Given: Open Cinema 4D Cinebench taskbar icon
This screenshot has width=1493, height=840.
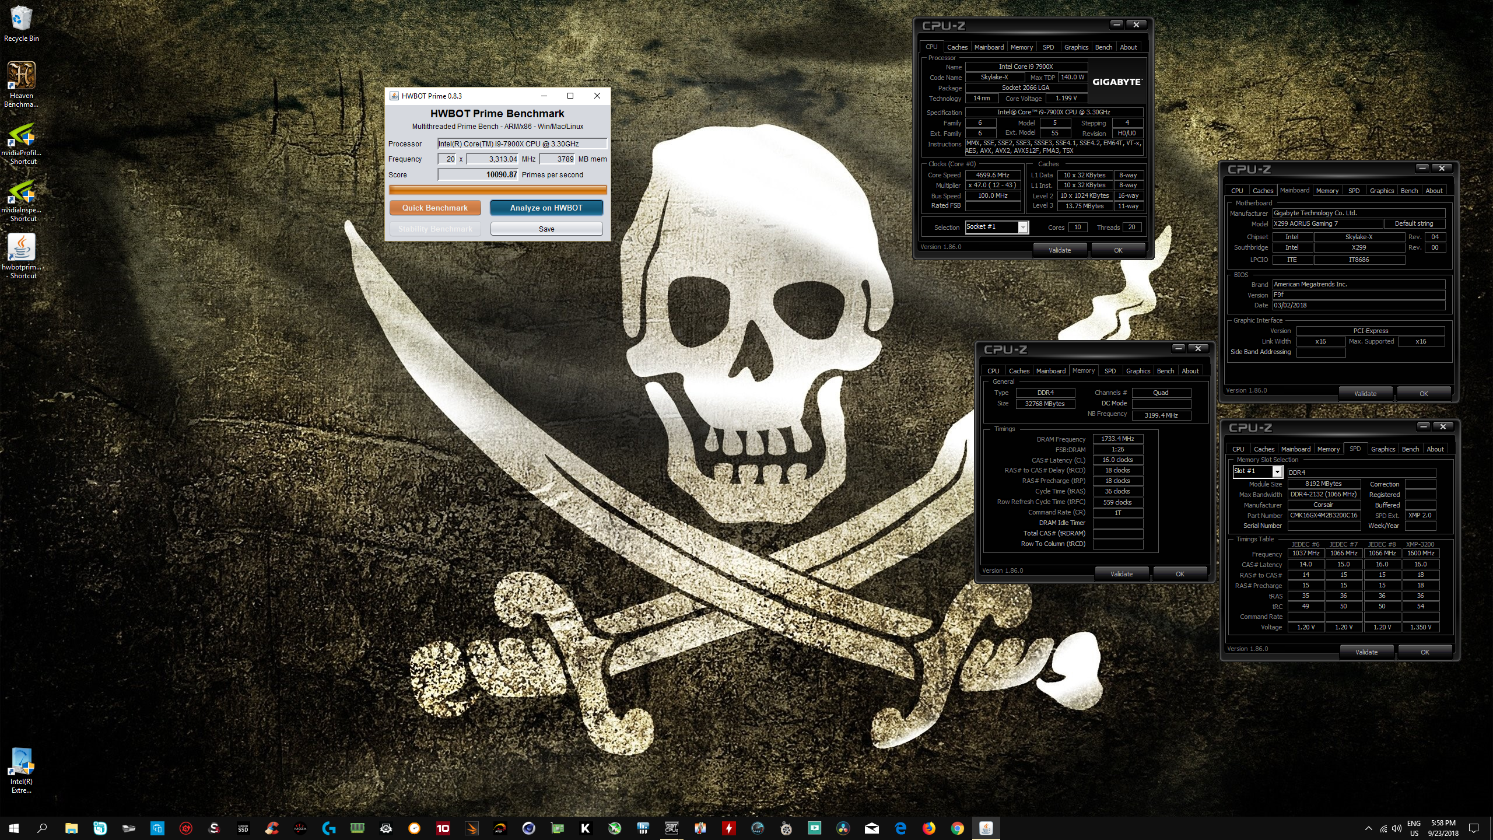Looking at the screenshot, I should (x=529, y=828).
